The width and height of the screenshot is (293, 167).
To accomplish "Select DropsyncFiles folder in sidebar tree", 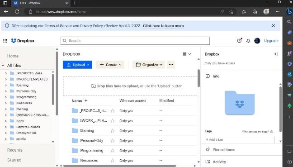I will pos(26,133).
